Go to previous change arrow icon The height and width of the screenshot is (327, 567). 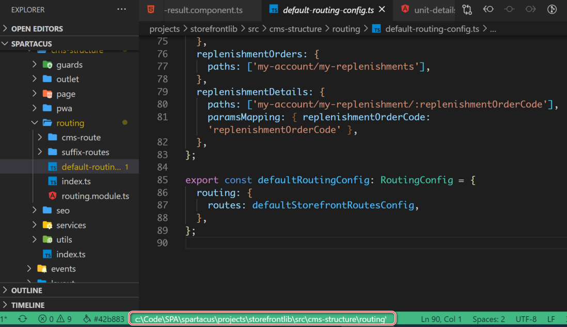[x=488, y=9]
